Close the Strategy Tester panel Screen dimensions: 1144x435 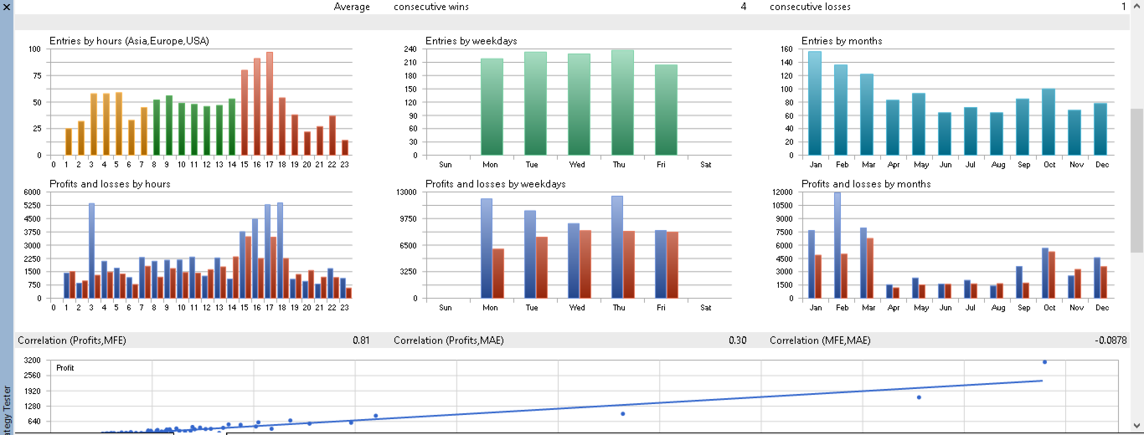[x=6, y=7]
